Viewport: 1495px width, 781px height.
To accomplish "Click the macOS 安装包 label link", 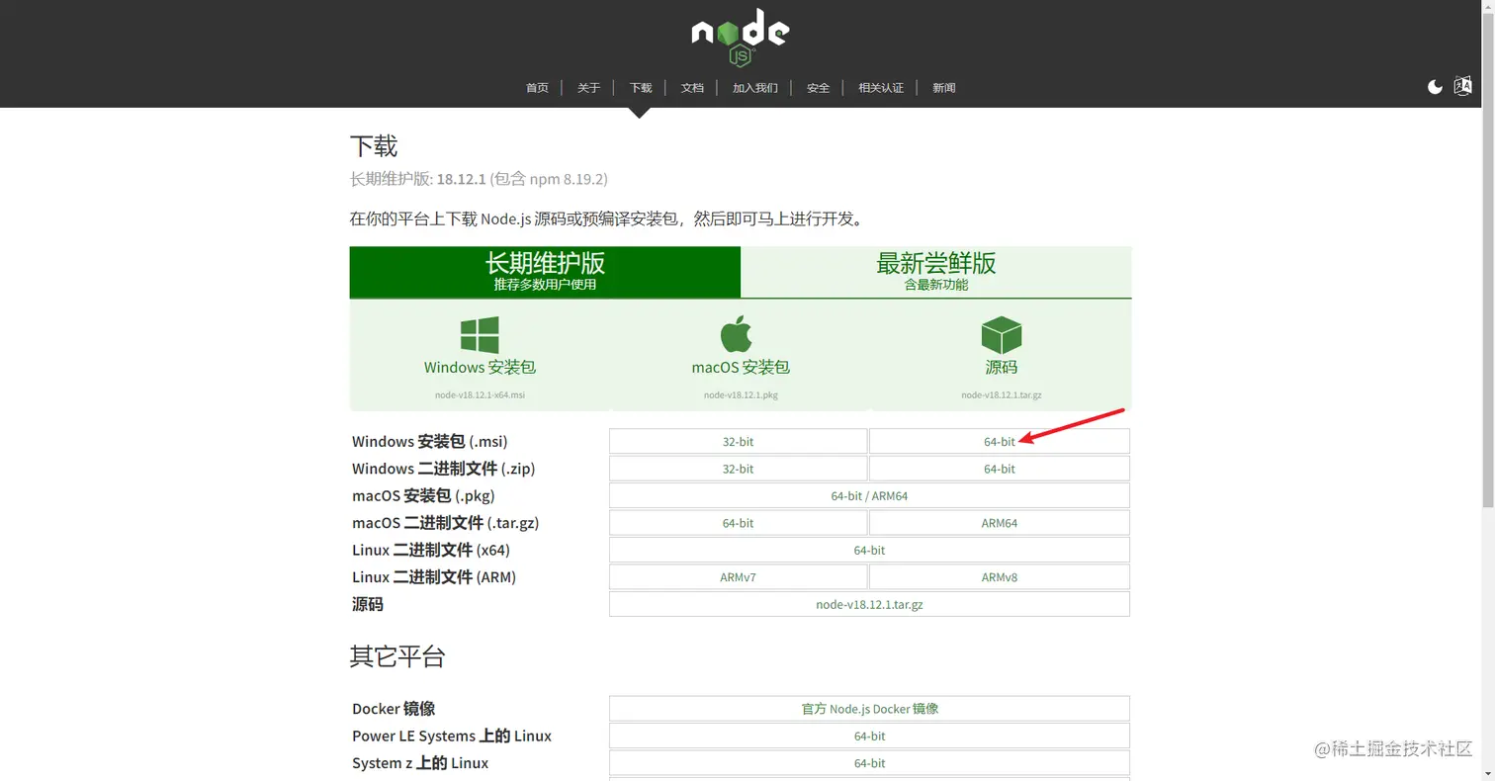I will pos(741,367).
